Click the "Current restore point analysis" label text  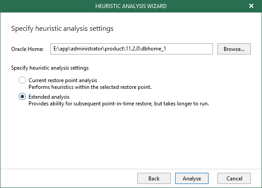pyautogui.click(x=63, y=80)
